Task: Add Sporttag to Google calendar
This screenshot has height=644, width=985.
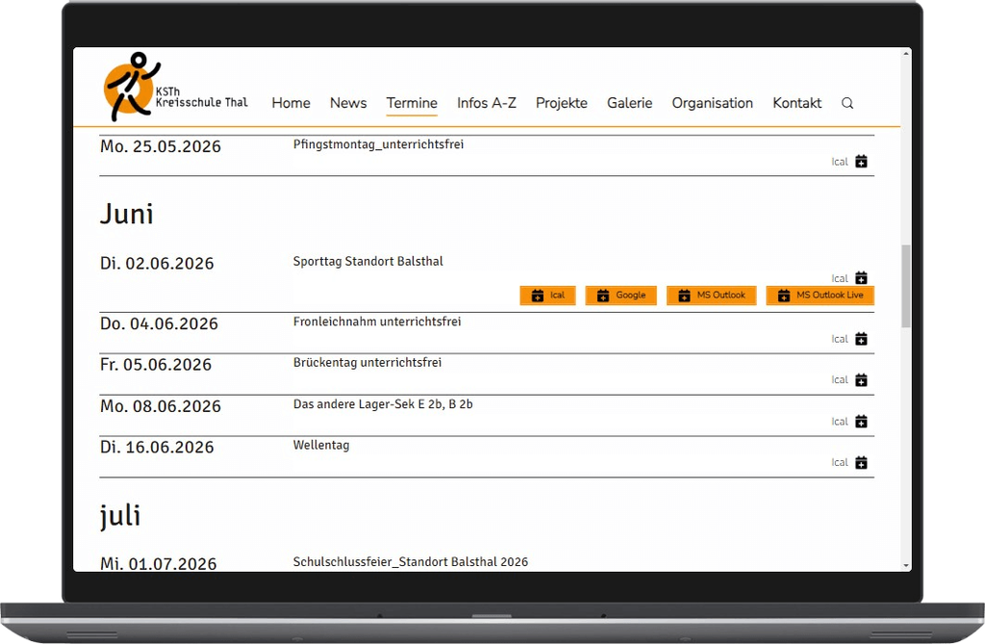Action: click(620, 296)
